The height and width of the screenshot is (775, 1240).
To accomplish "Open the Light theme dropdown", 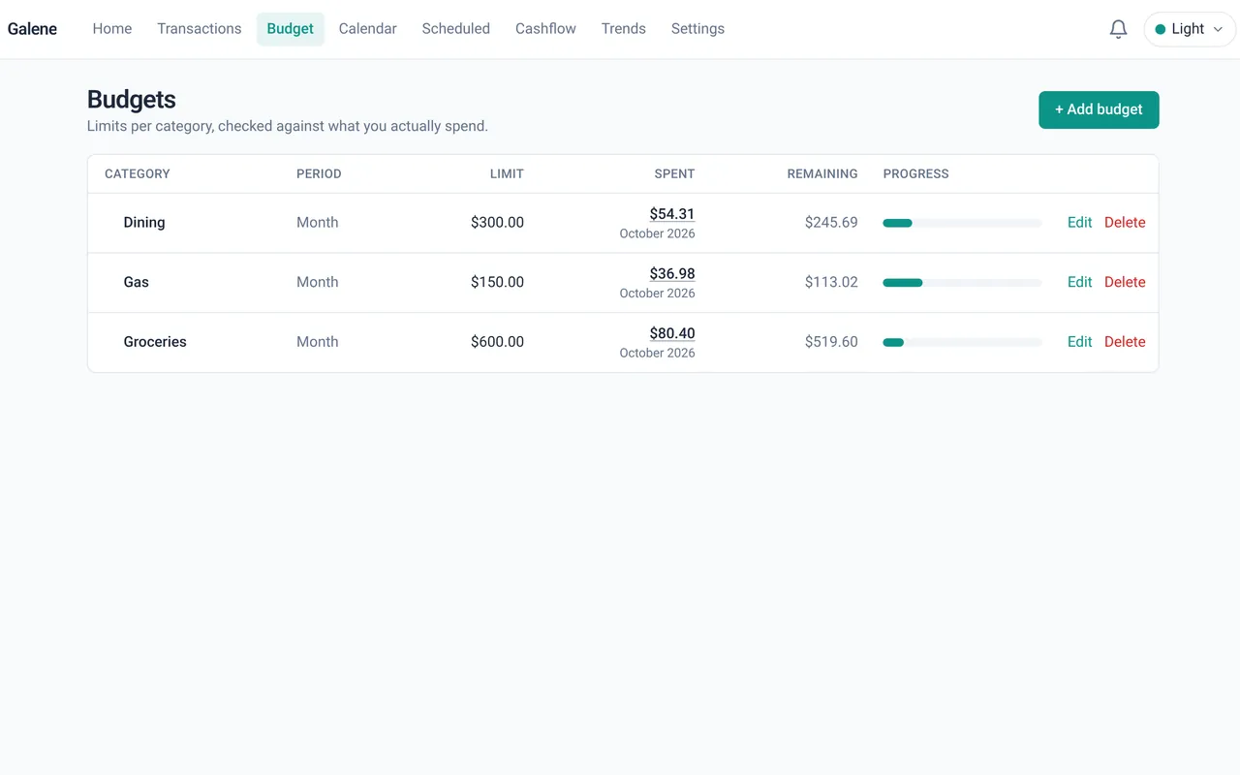I will coord(1190,29).
